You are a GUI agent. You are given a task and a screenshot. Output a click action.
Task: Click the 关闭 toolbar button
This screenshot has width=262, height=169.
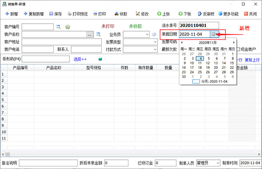click(250, 14)
